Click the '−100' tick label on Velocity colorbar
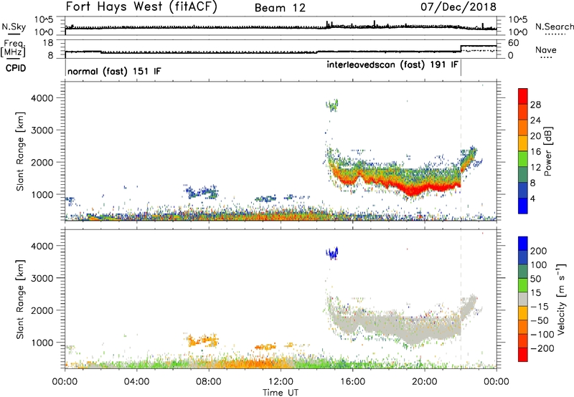 pos(542,335)
